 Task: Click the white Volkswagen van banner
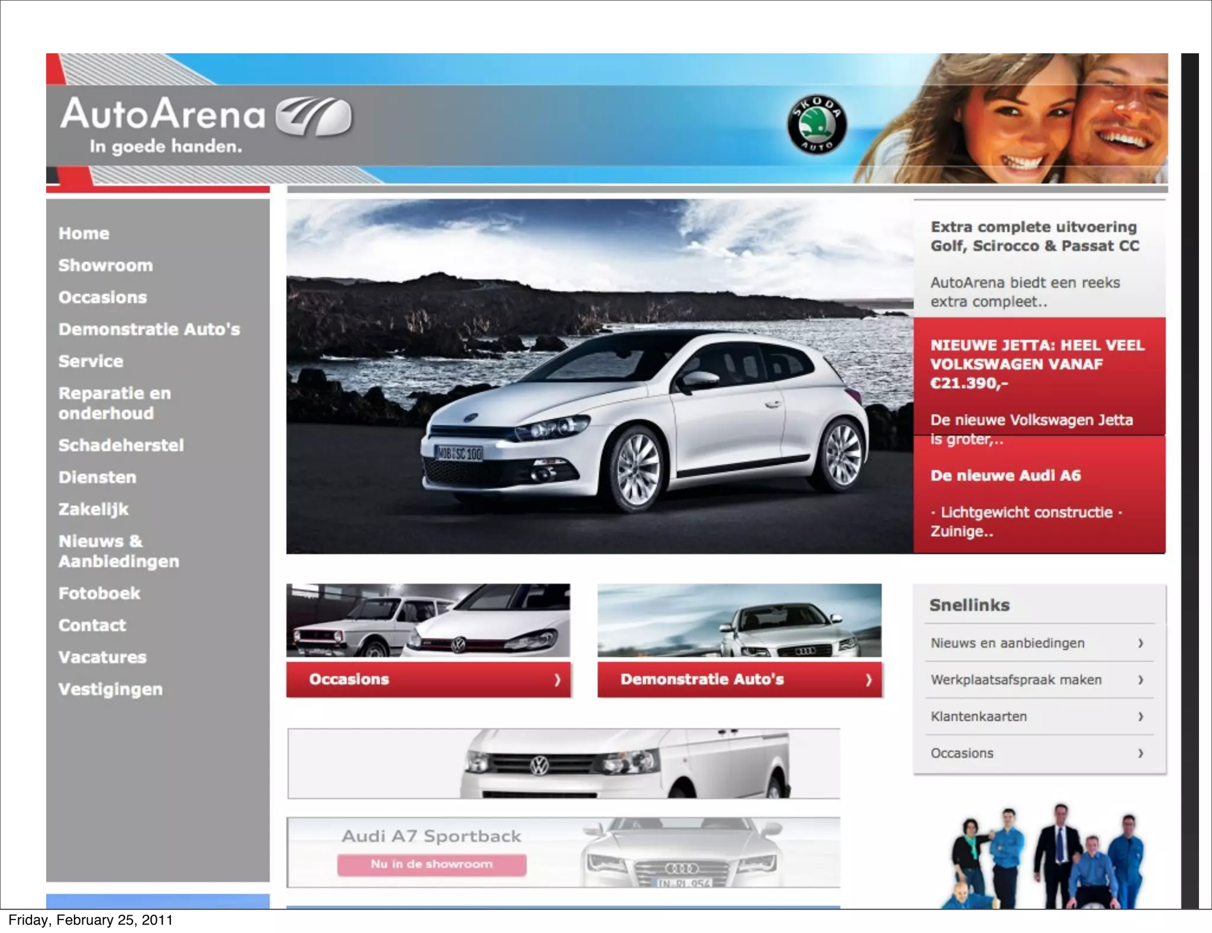[x=563, y=764]
